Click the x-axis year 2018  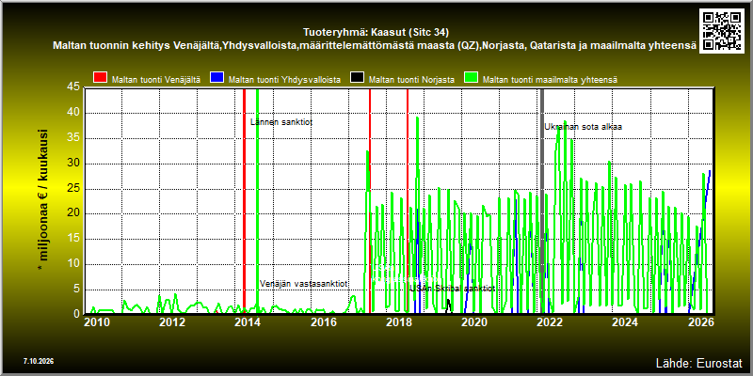(x=398, y=322)
